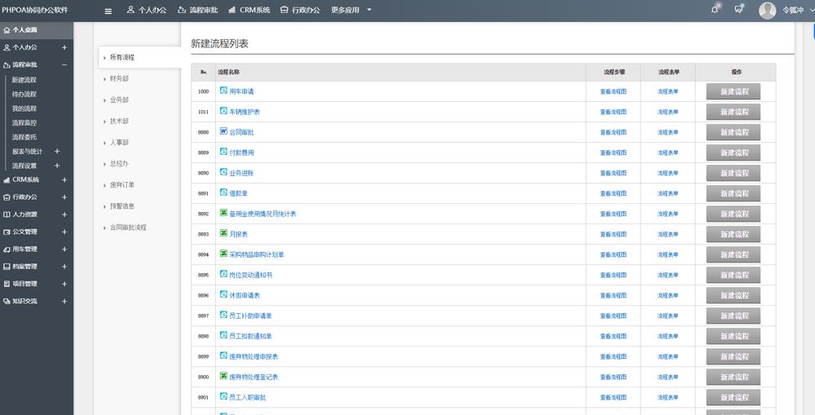Click the Excel icon beside 月报表
Screen dimensions: 815x415
pos(223,233)
